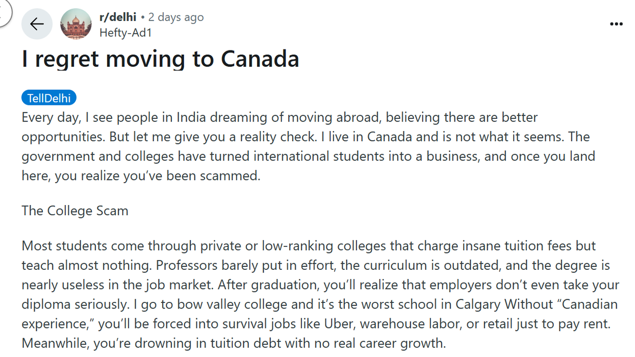This screenshot has width=635, height=357.
Task: Click the post title "I regret moving to Canada"
Action: [160, 59]
